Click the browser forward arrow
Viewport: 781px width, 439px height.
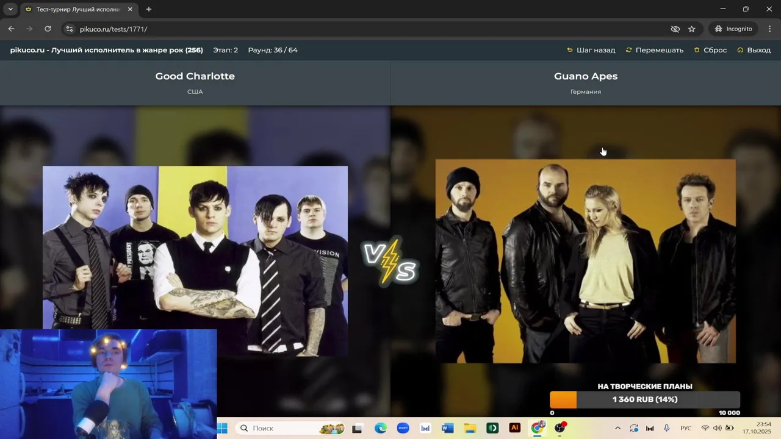pos(29,29)
